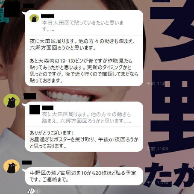Click the blacked-out avatar of the first sender

[x=12, y=9]
